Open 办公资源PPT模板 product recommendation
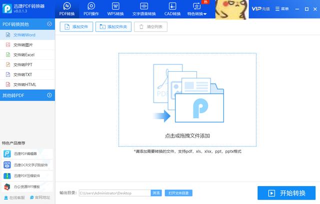This screenshot has width=320, height=204. click(27, 187)
